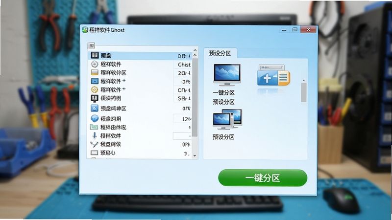This screenshot has height=220, width=392.
Task: Select the yellow drive icon for 程样软件区
Action: tap(95, 72)
